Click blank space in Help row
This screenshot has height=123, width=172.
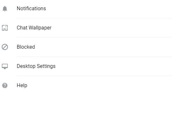pos(100,86)
